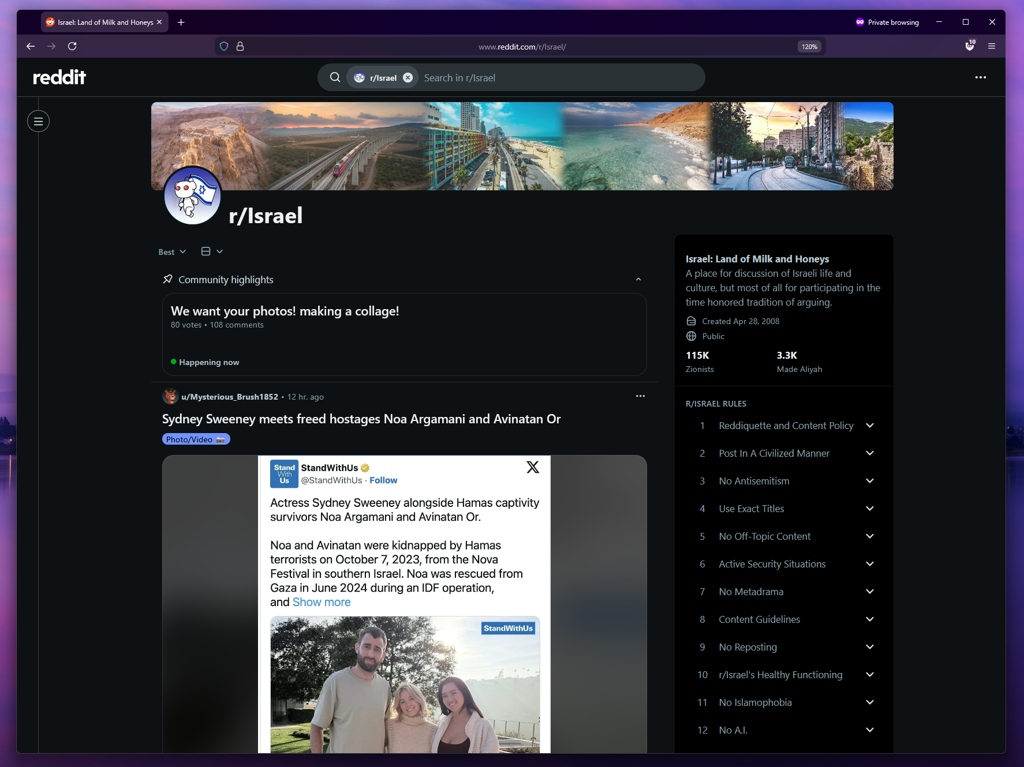
Task: Remove the r/Israel search filter
Action: point(408,77)
